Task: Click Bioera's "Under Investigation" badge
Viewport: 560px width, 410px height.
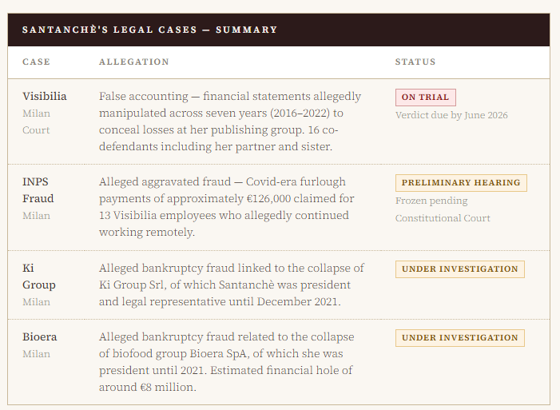Action: [459, 338]
